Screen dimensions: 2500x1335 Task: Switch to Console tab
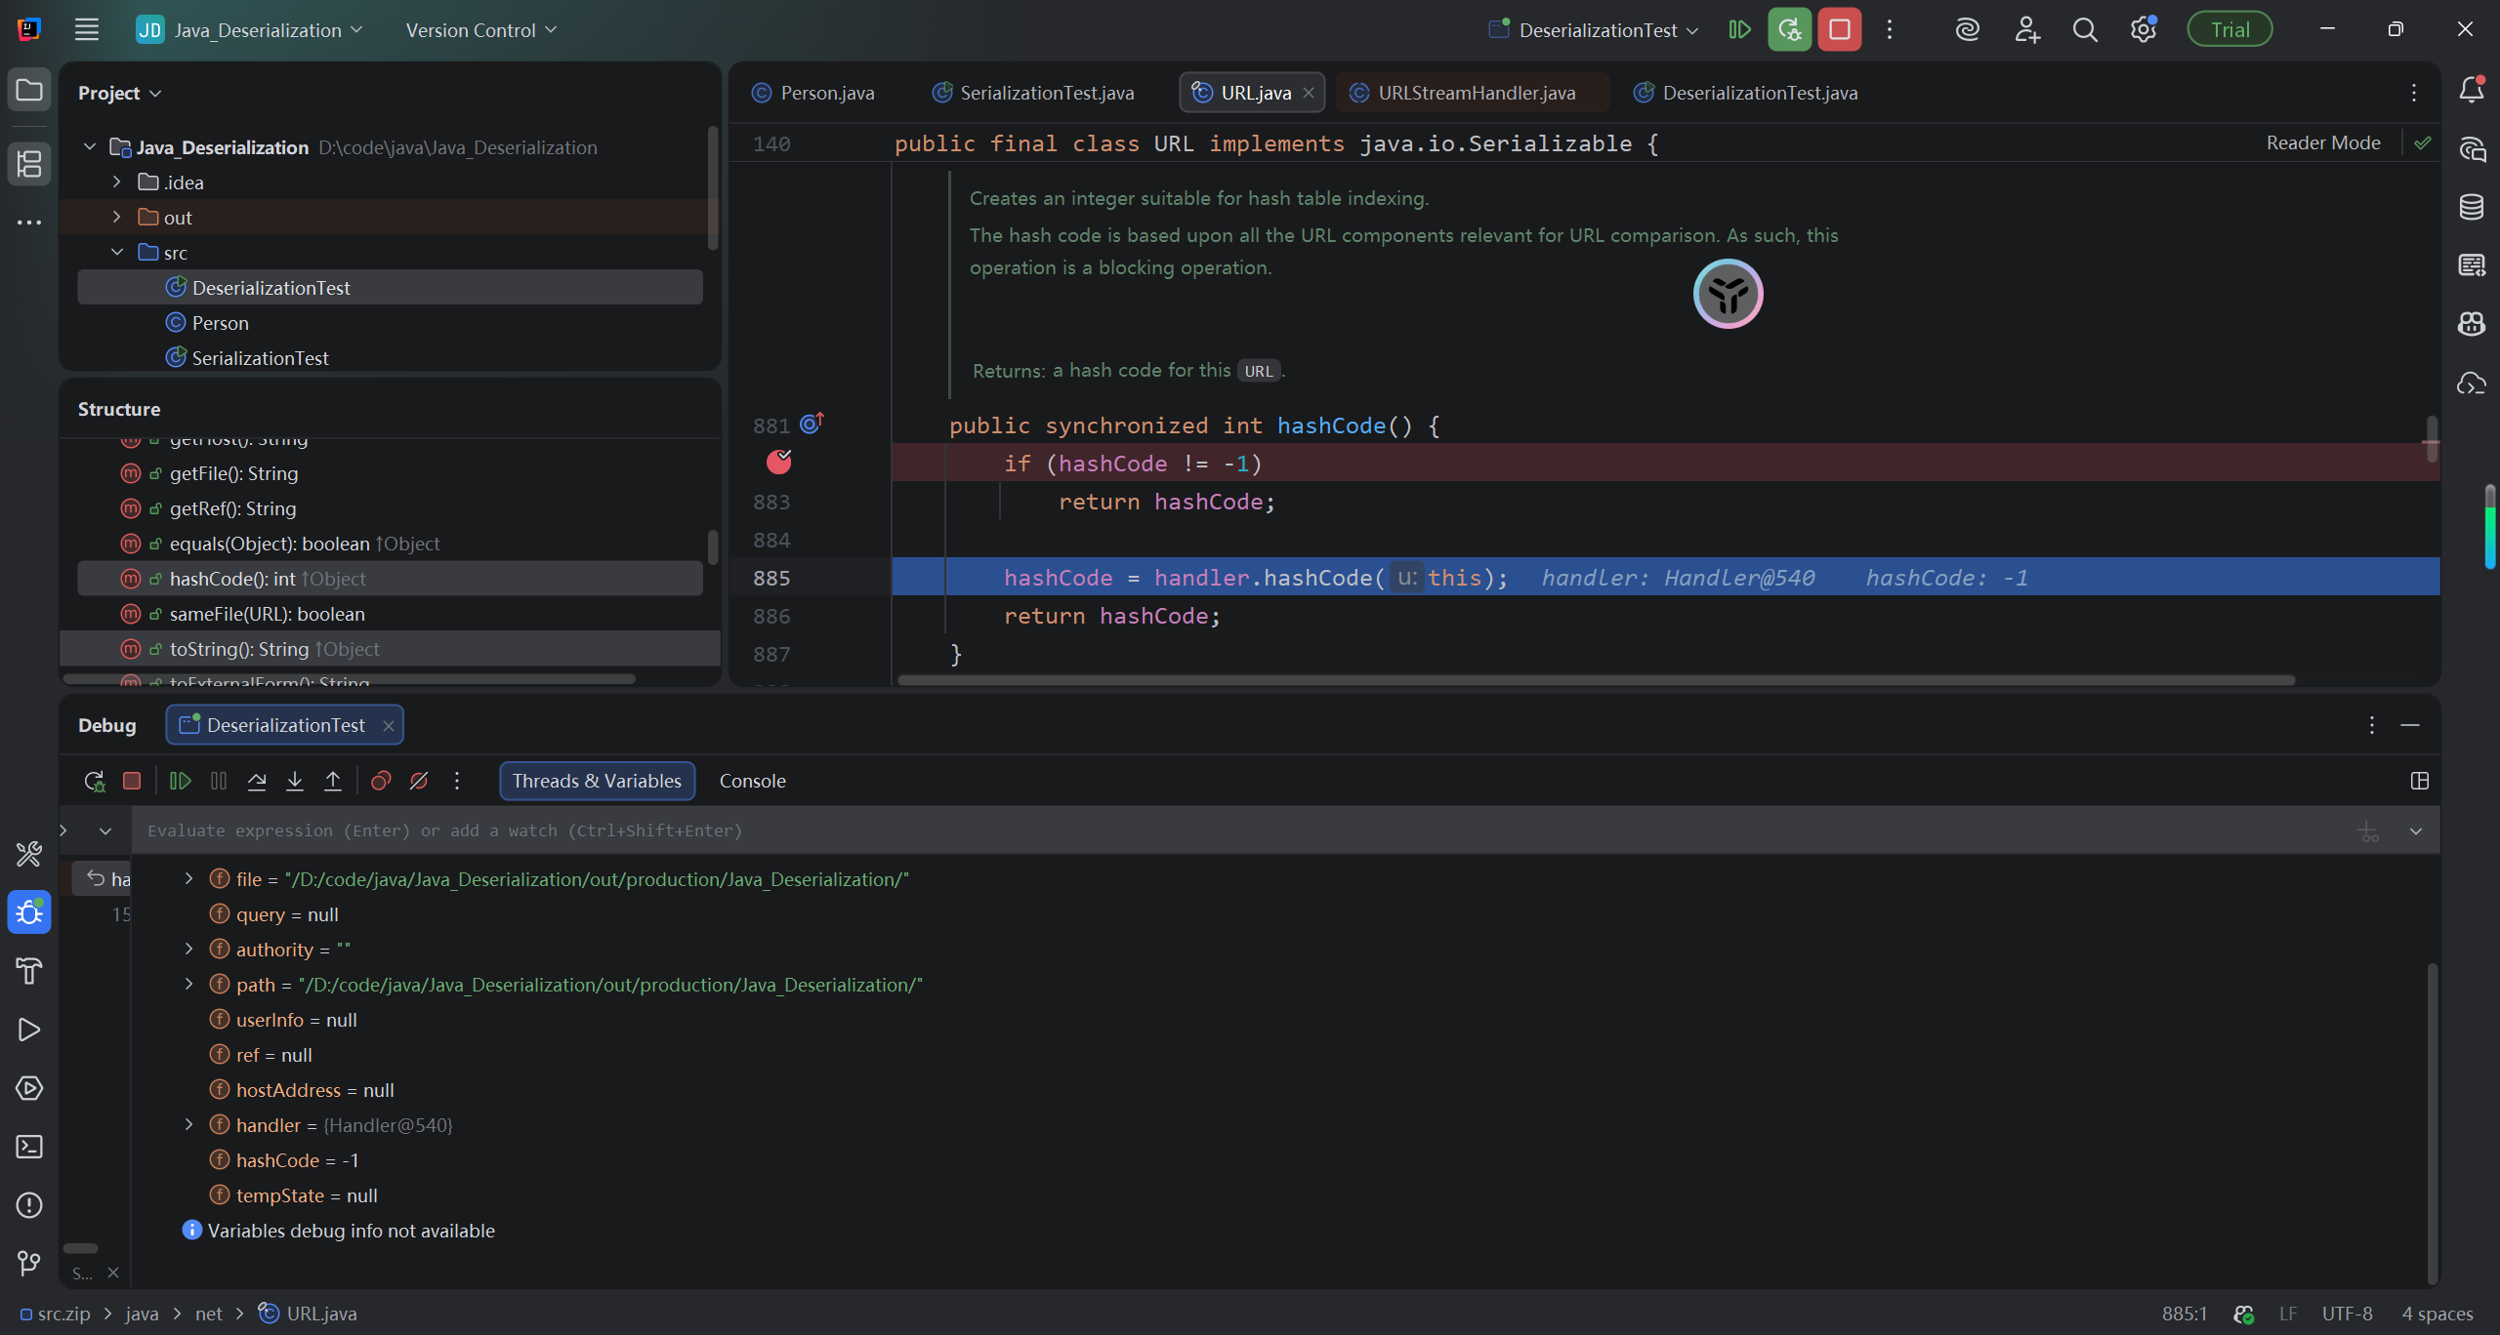point(752,781)
